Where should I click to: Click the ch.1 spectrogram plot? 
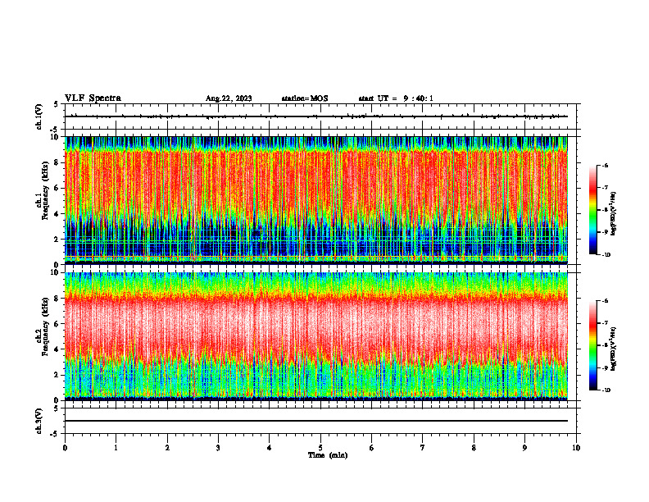(x=316, y=200)
